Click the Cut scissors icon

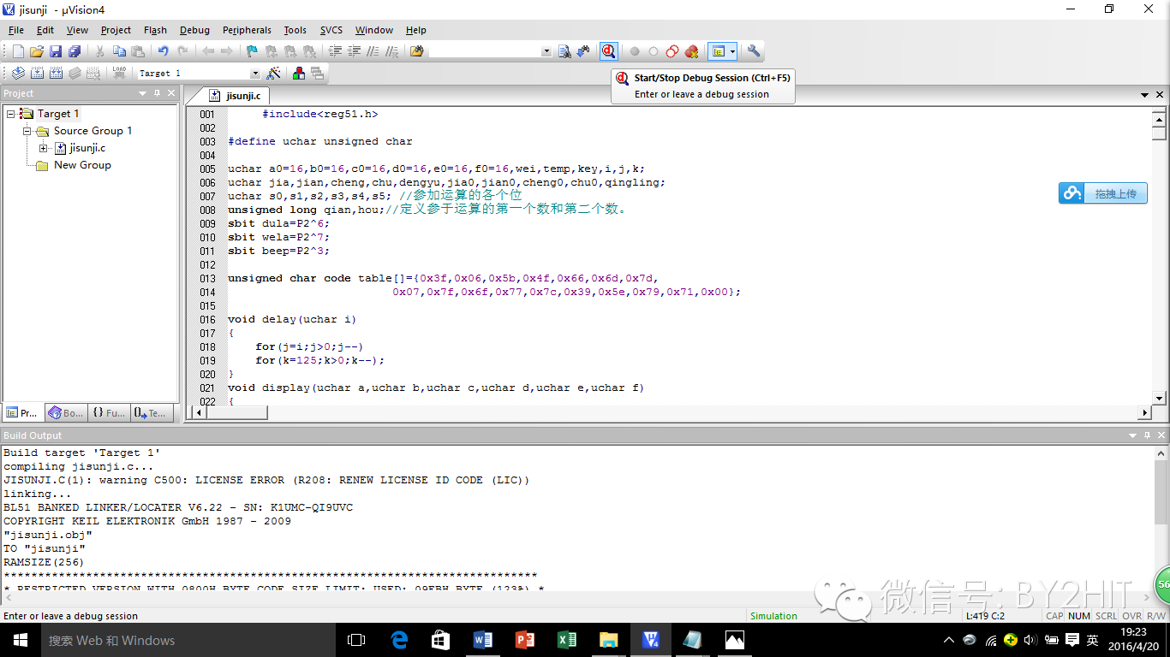pos(100,51)
